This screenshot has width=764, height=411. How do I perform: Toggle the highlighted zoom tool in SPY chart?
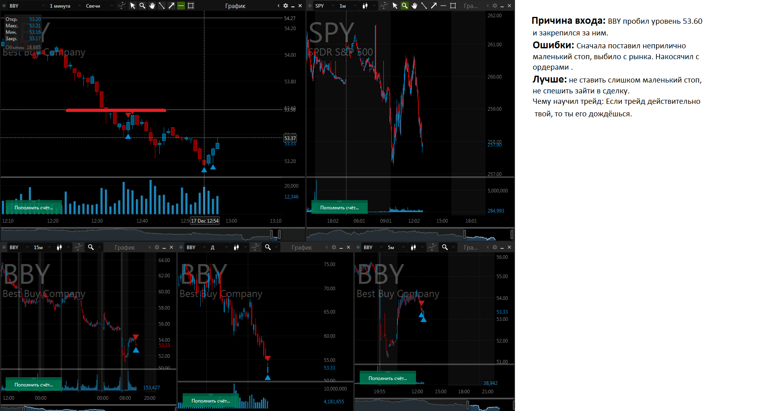tap(405, 6)
